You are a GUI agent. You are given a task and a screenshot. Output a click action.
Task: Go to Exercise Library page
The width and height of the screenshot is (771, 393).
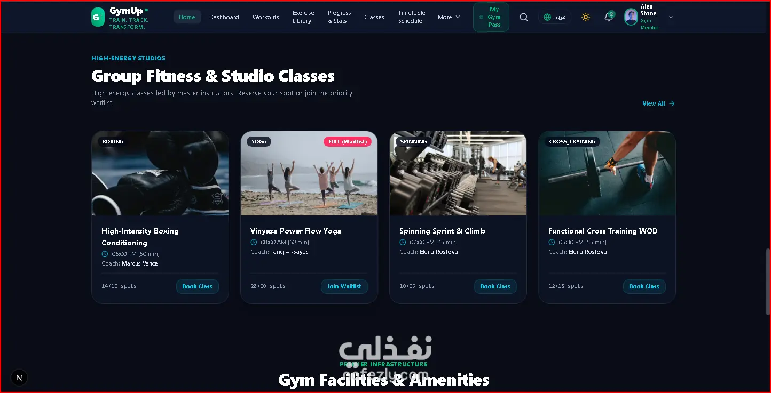pyautogui.click(x=303, y=17)
